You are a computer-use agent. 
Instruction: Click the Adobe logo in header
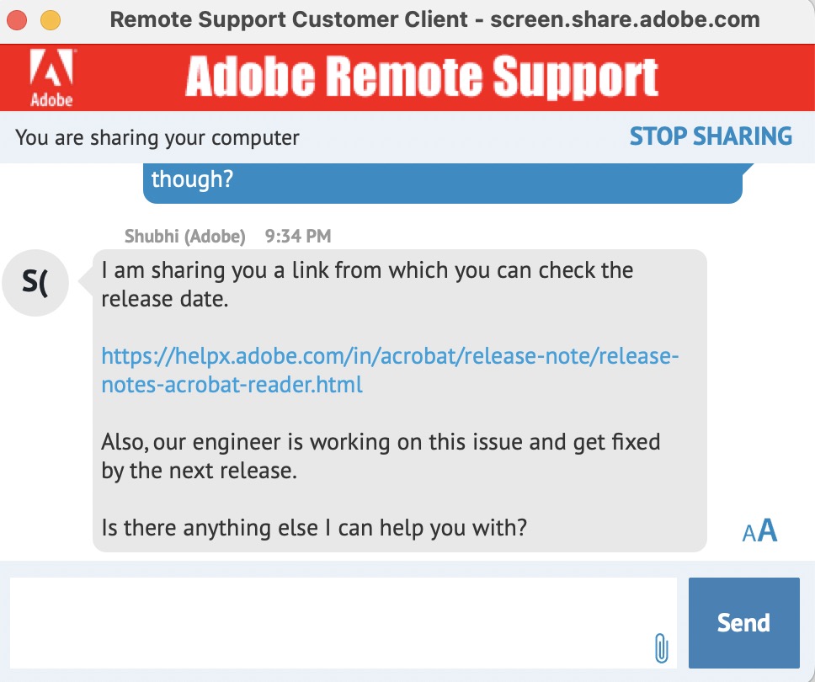[51, 77]
